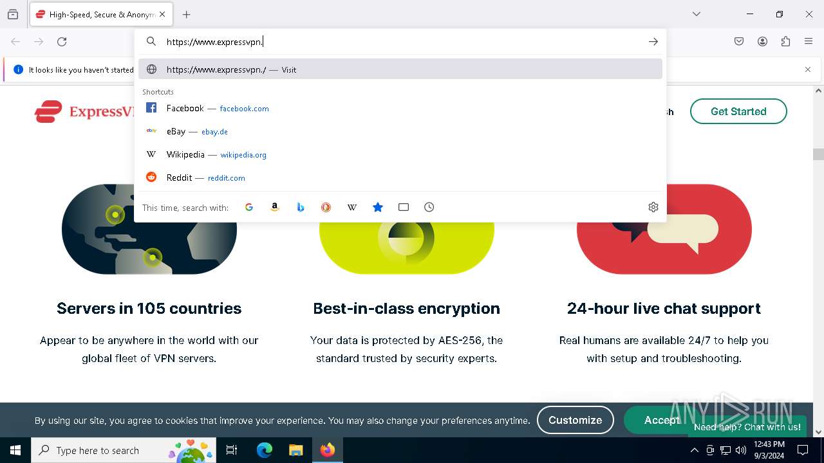This screenshot has width=824, height=463.
Task: Click scrollbar down arrow
Action: pyautogui.click(x=818, y=432)
